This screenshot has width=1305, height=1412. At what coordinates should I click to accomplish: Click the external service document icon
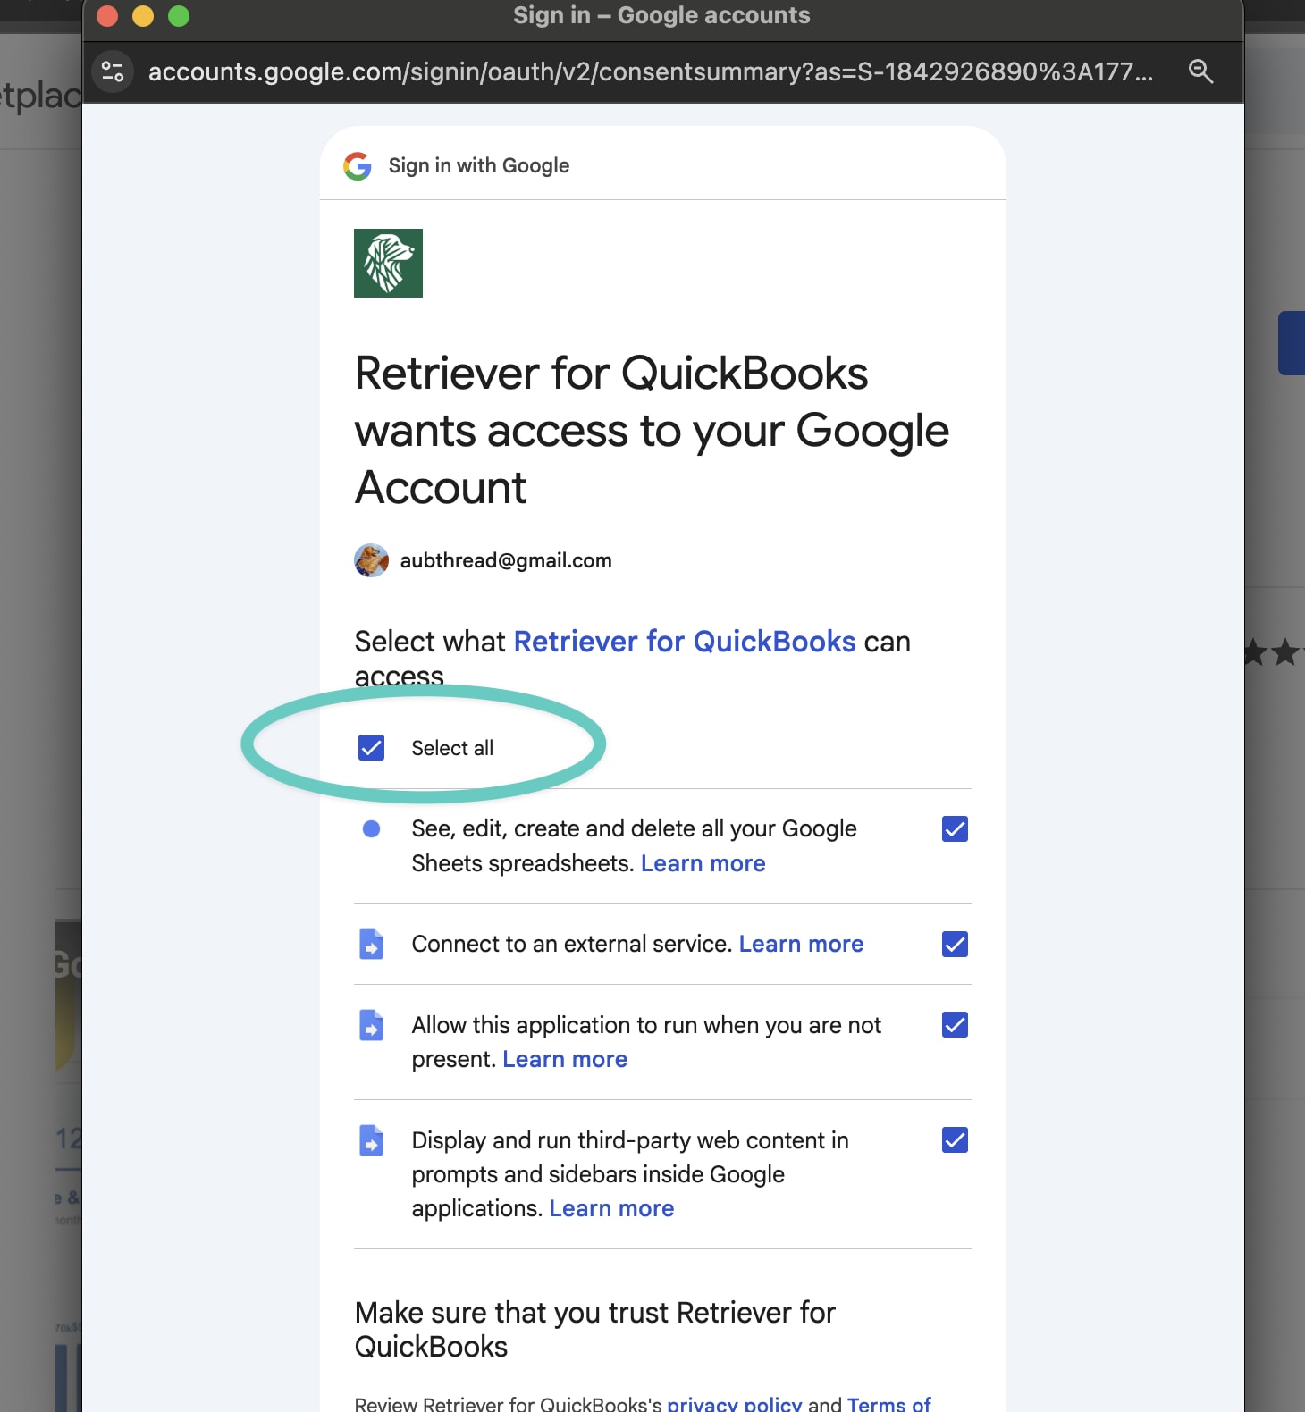(371, 944)
